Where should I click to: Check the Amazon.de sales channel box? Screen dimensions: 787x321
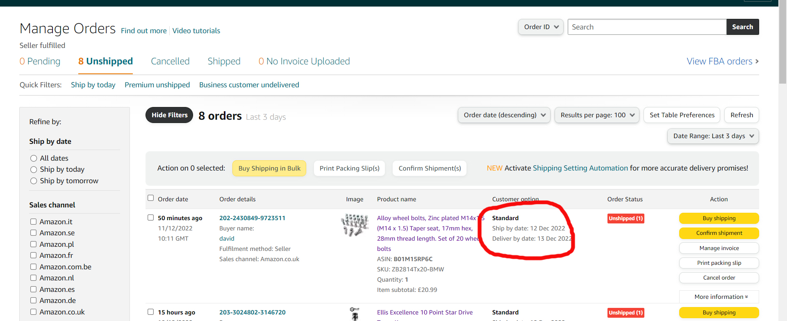(34, 301)
